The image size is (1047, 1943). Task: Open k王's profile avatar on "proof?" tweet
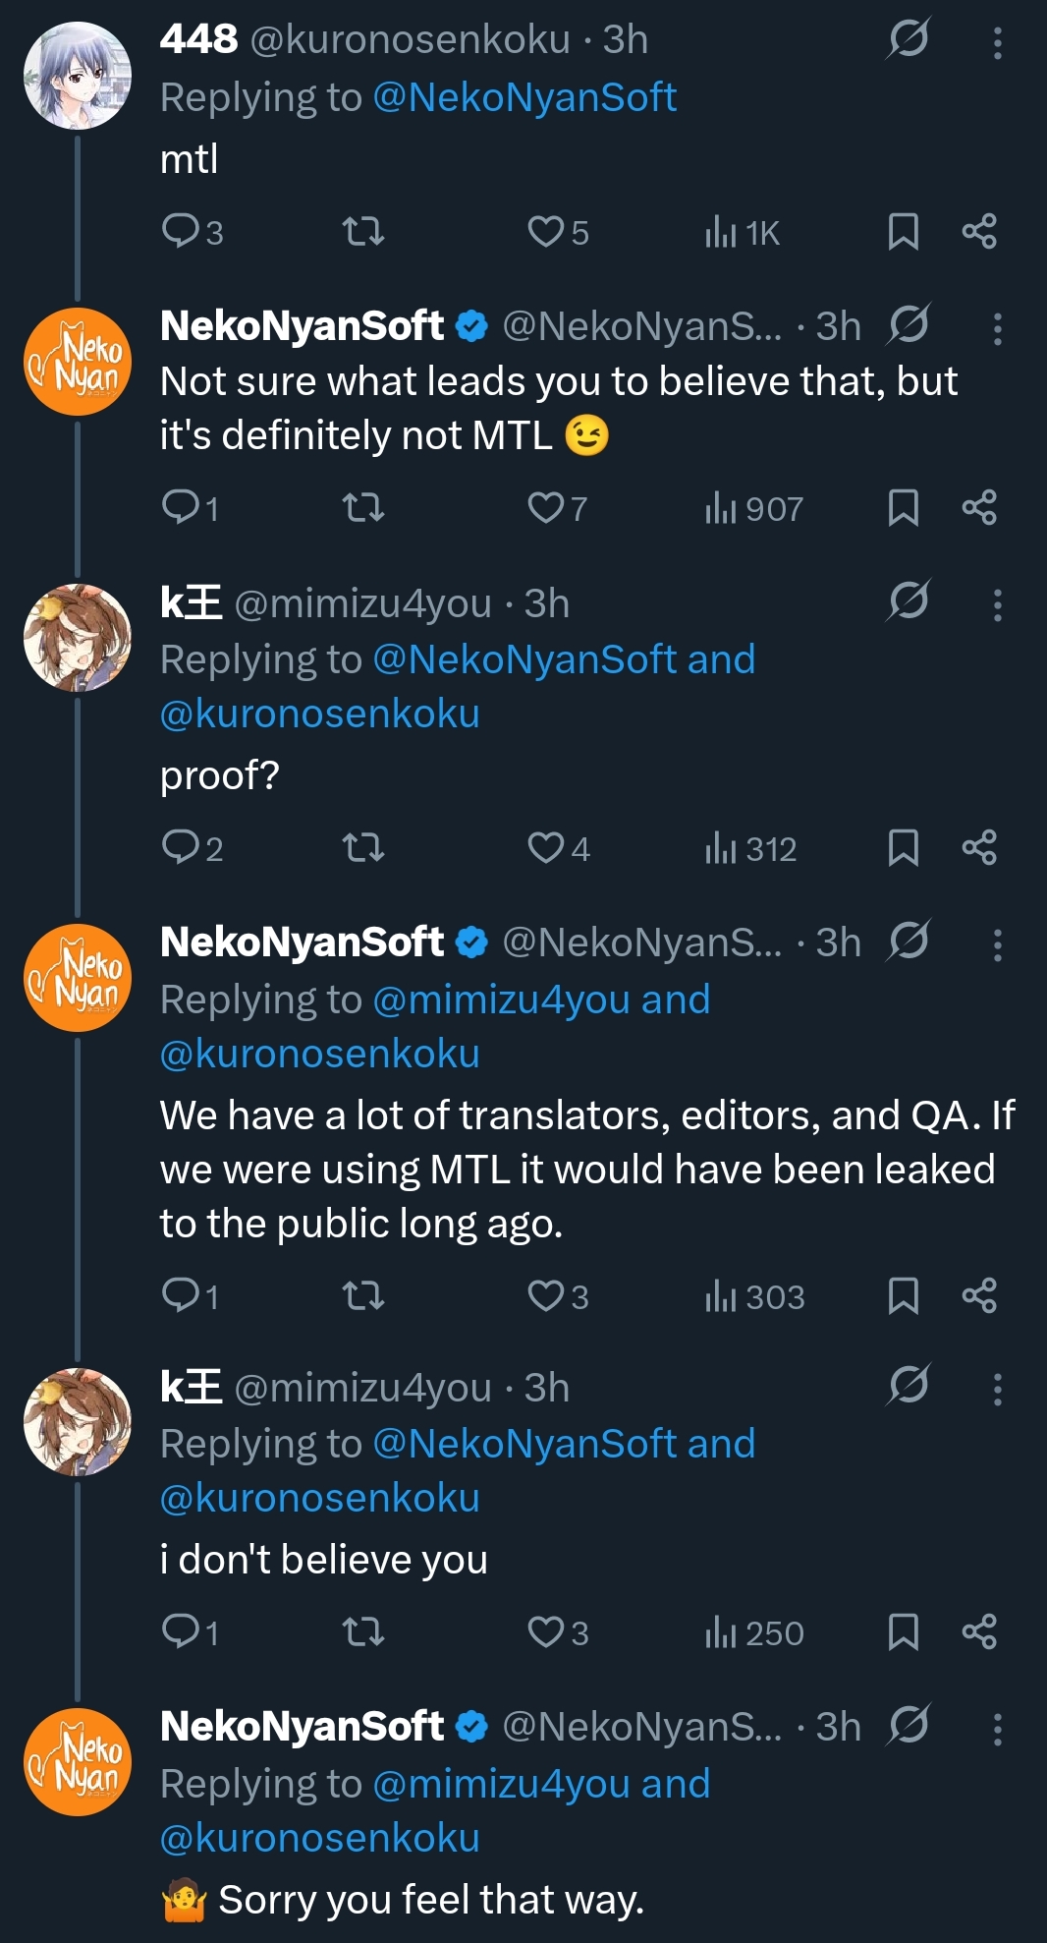tap(78, 638)
